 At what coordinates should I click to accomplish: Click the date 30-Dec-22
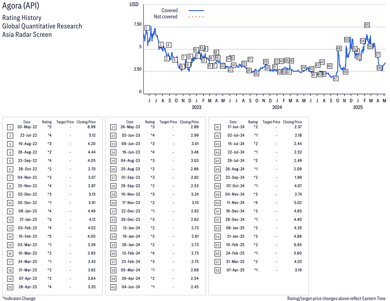point(27,203)
